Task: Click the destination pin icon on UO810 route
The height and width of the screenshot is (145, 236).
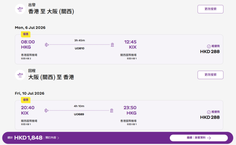Action: (112, 45)
